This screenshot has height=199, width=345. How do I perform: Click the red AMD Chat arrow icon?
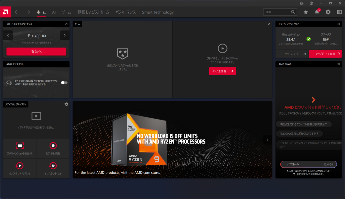(314, 100)
